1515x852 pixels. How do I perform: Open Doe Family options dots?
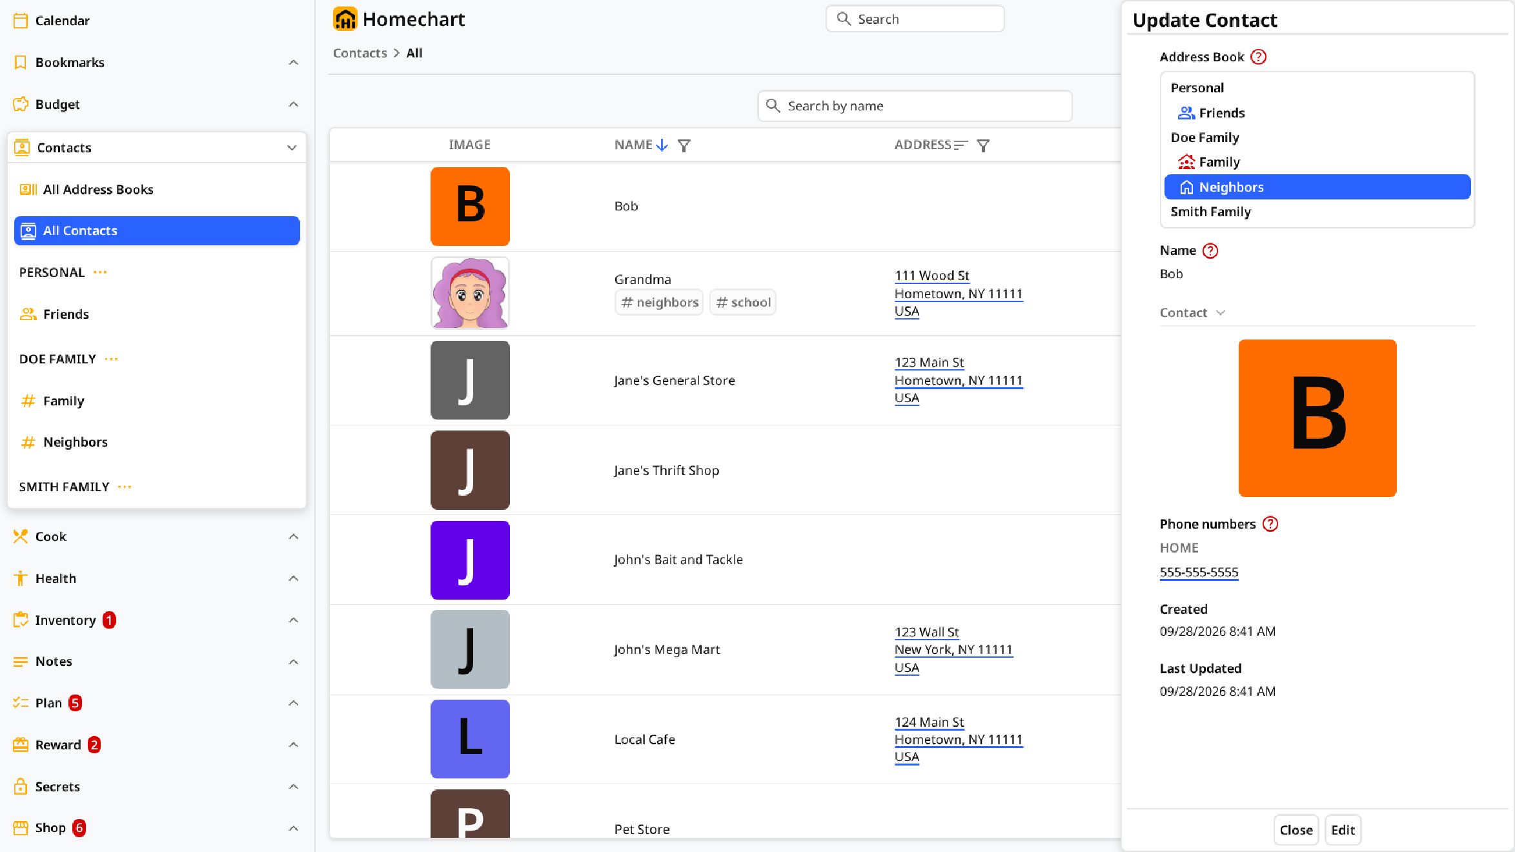[x=111, y=359]
